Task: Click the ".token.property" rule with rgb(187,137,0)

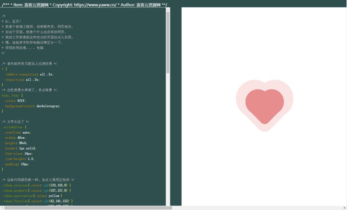Action: click(x=36, y=191)
